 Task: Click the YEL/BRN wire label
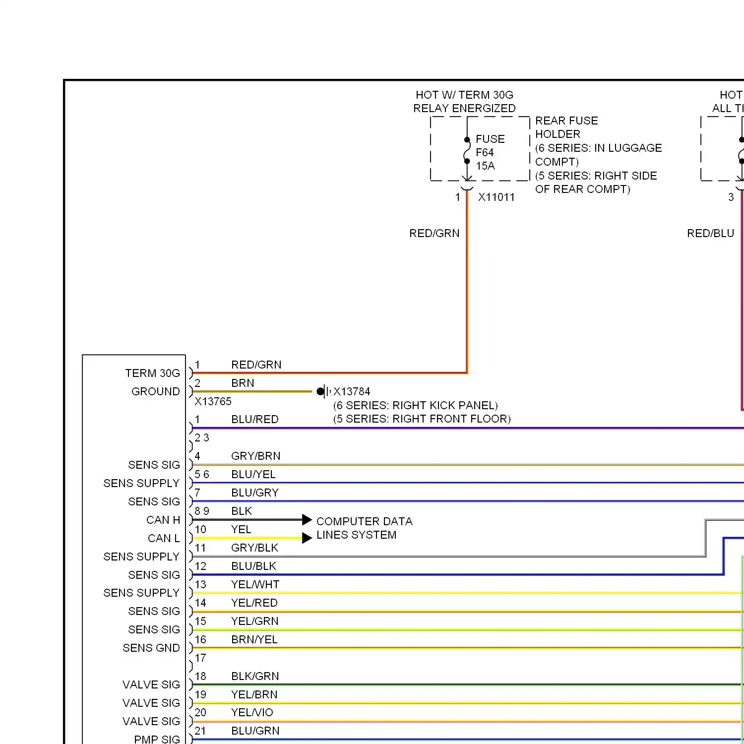[x=254, y=694]
